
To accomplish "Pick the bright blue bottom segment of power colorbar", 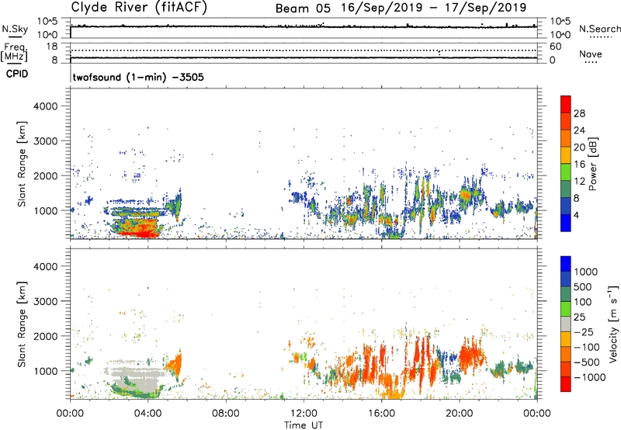I will click(x=566, y=223).
